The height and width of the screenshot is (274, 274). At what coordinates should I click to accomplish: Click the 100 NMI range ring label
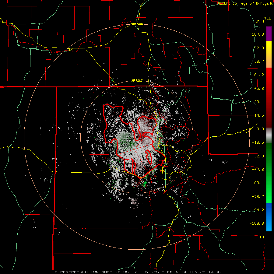137,24
